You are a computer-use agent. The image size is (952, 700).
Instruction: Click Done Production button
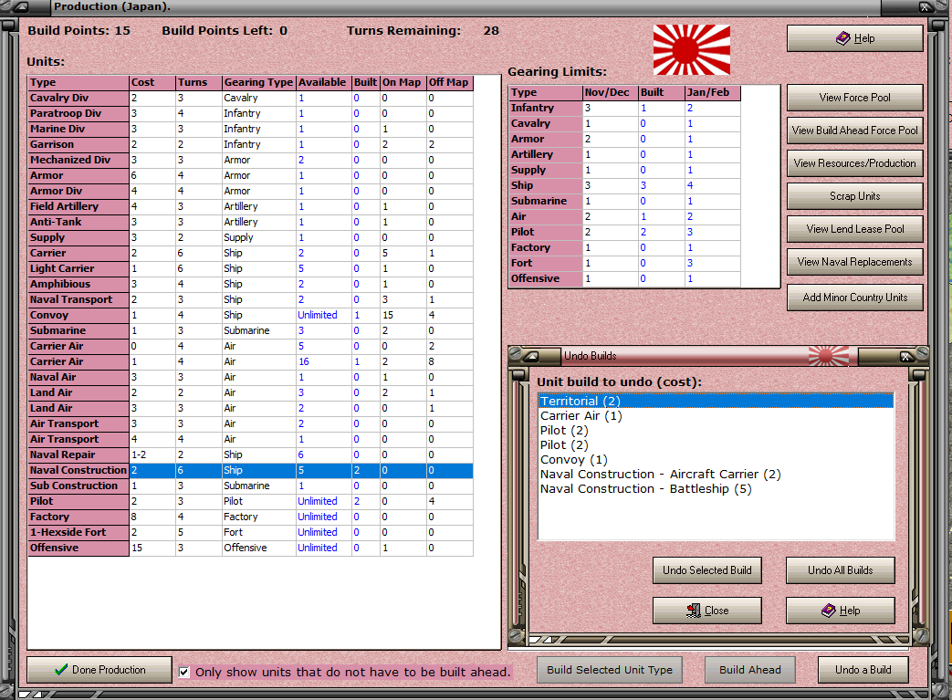tap(99, 670)
